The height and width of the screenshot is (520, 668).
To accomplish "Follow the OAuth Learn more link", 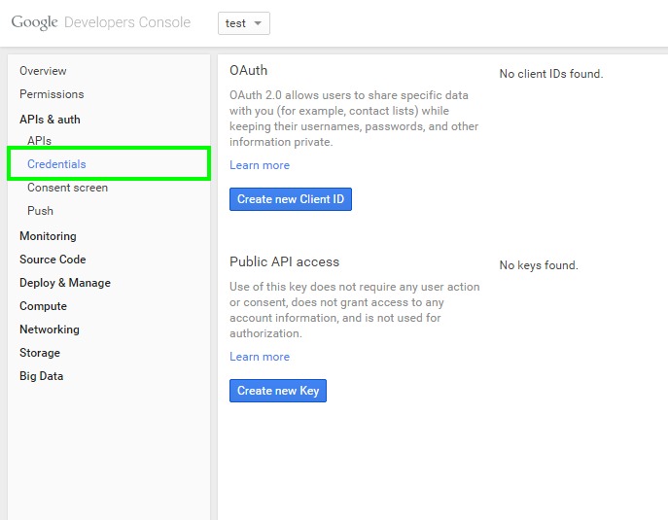I will click(260, 165).
